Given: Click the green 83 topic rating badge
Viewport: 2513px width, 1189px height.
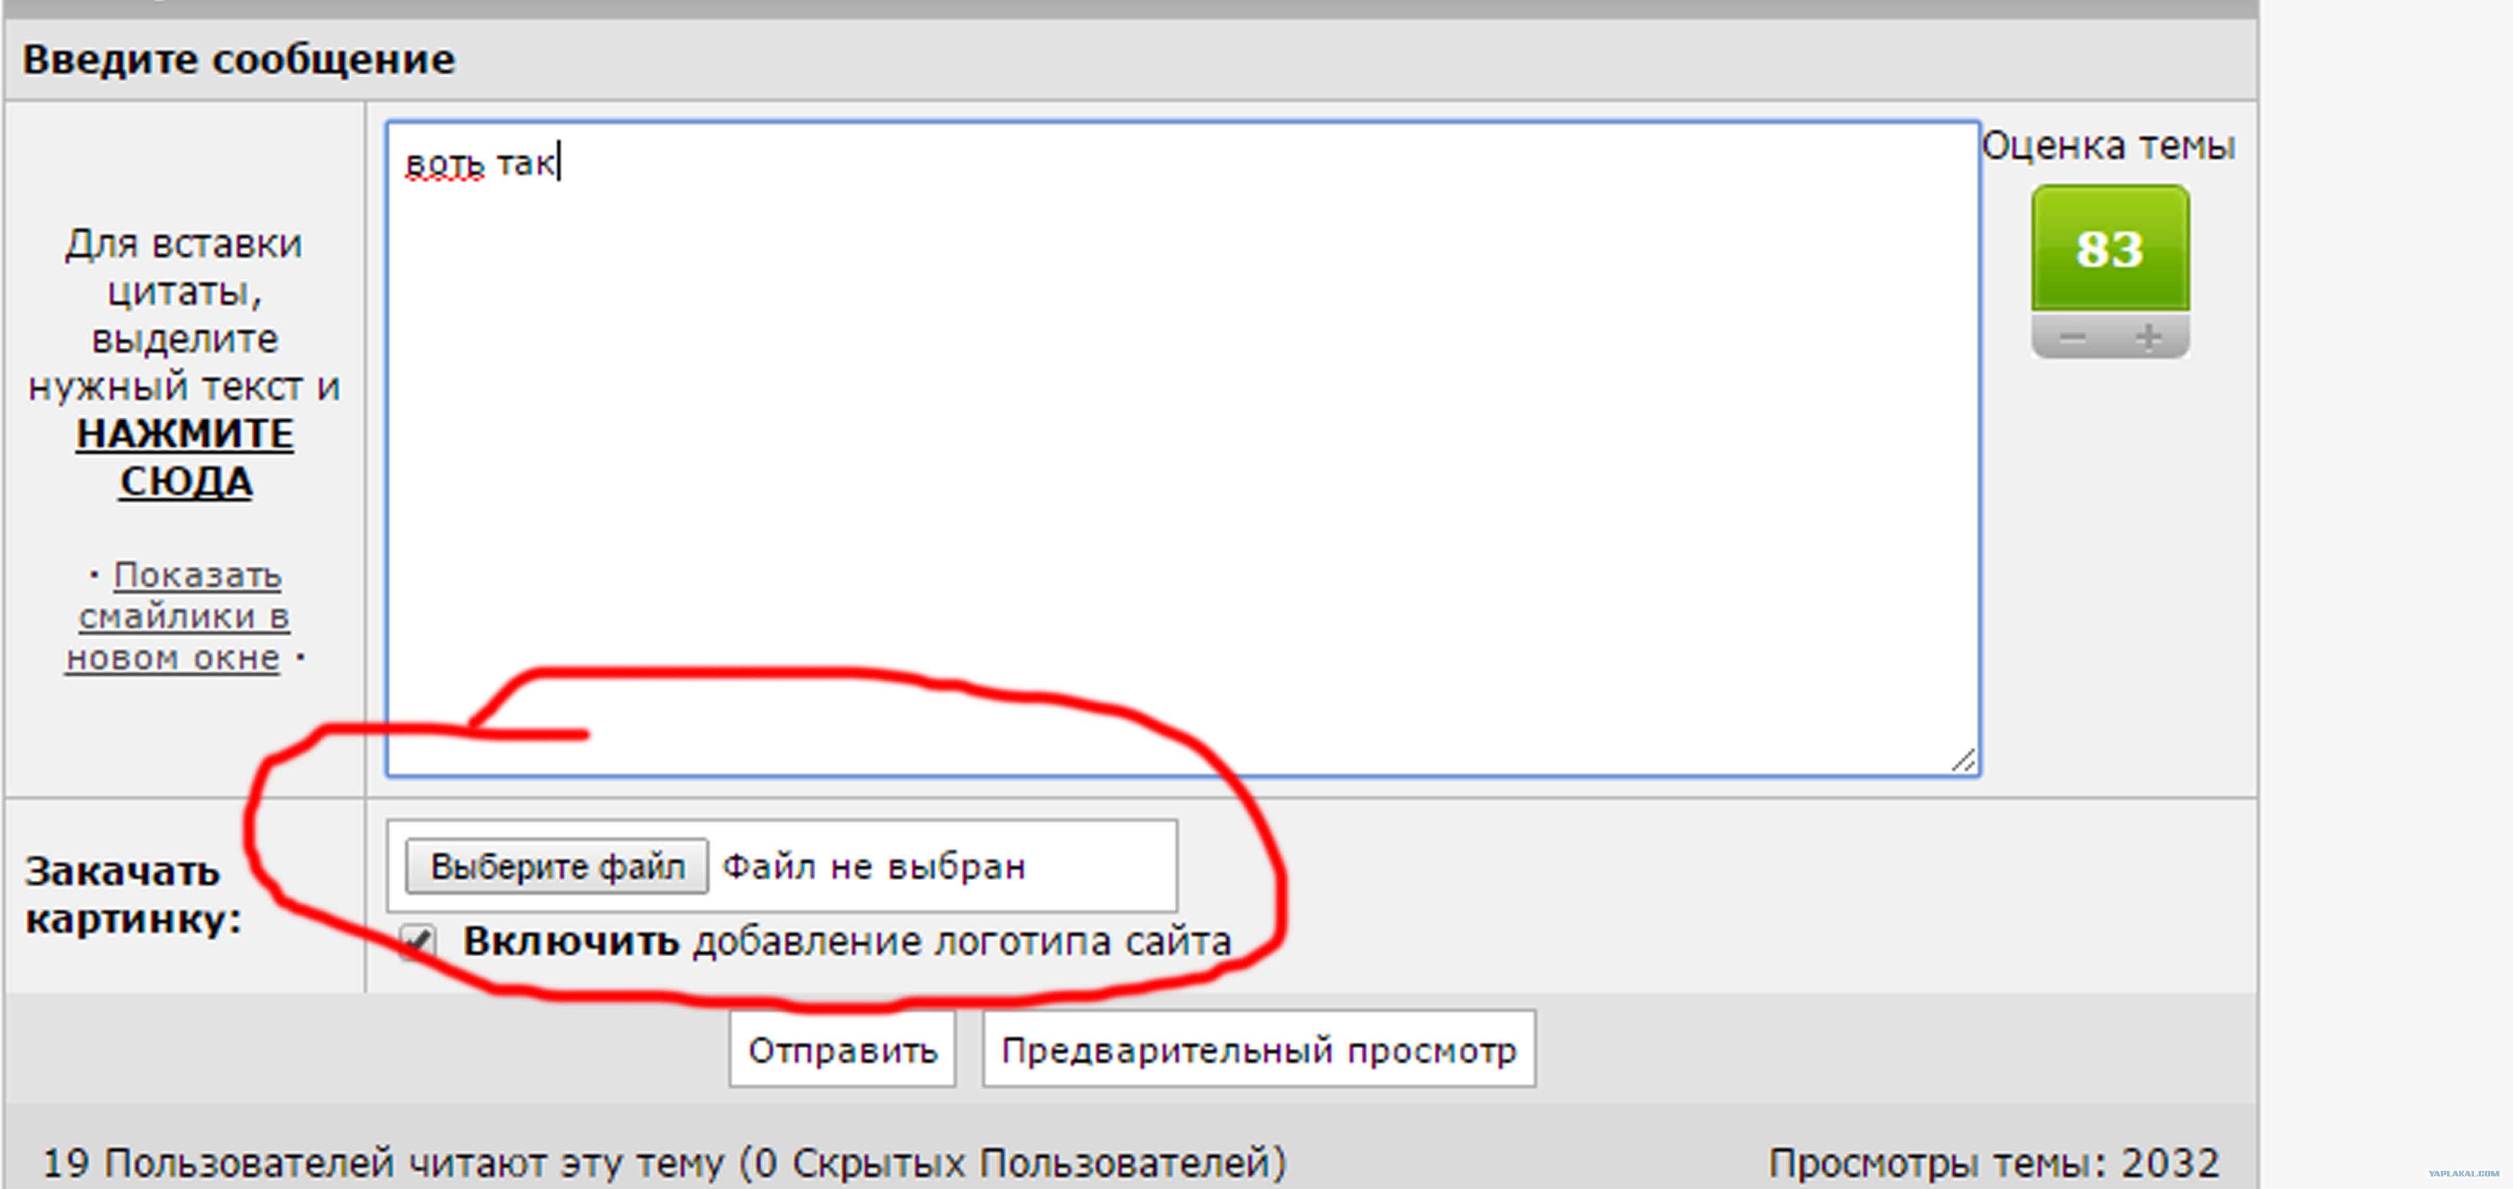Looking at the screenshot, I should [2109, 249].
